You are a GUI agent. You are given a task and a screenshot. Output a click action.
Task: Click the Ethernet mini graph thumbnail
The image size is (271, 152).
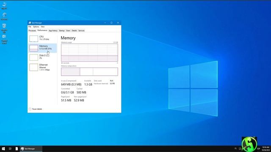[x=33, y=67]
